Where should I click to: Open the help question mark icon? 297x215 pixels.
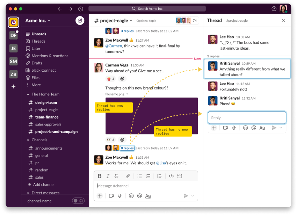pyautogui.click(x=274, y=9)
